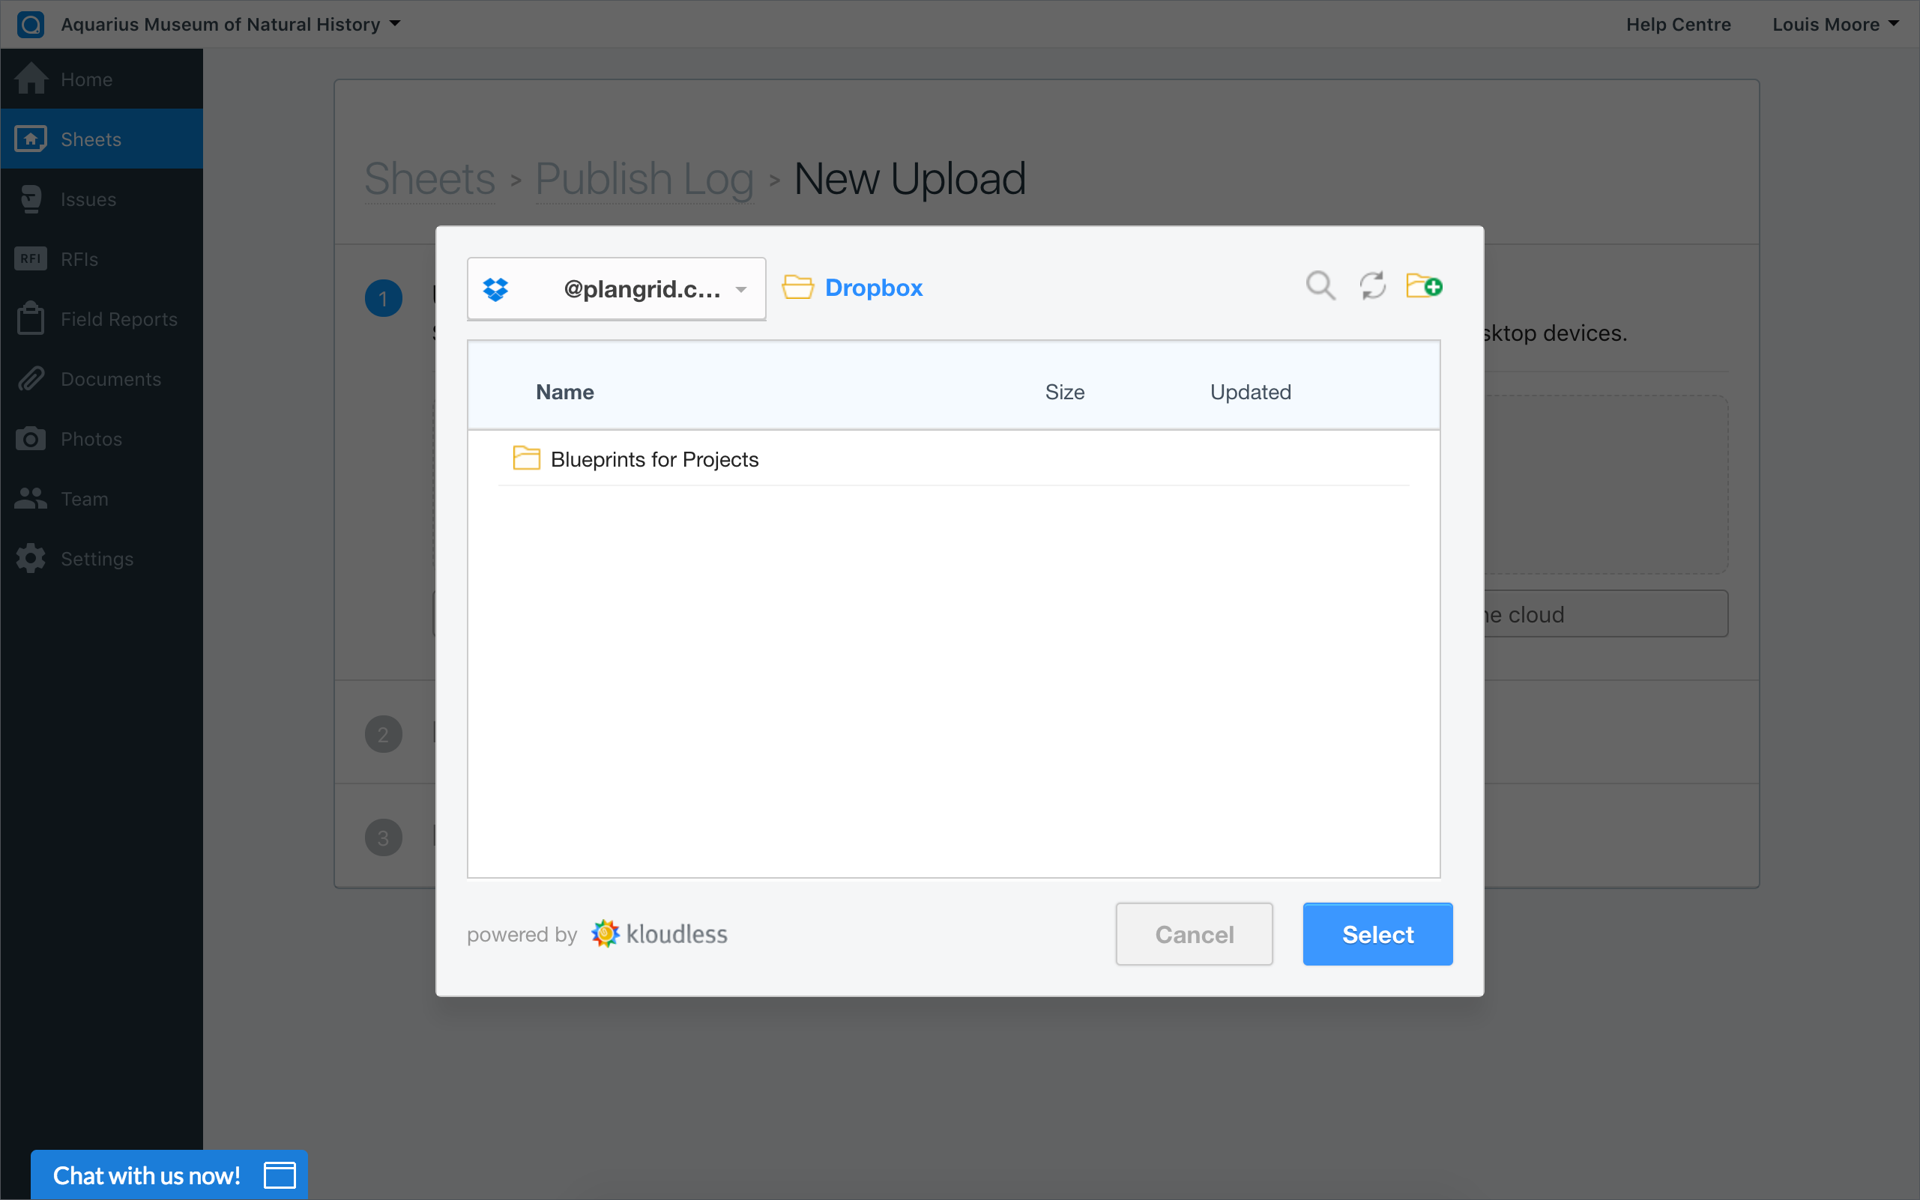Cancel the file picker dialog

pyautogui.click(x=1194, y=934)
